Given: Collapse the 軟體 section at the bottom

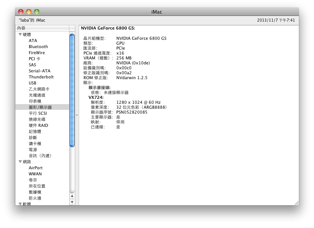Looking at the screenshot, I should tap(20, 204).
